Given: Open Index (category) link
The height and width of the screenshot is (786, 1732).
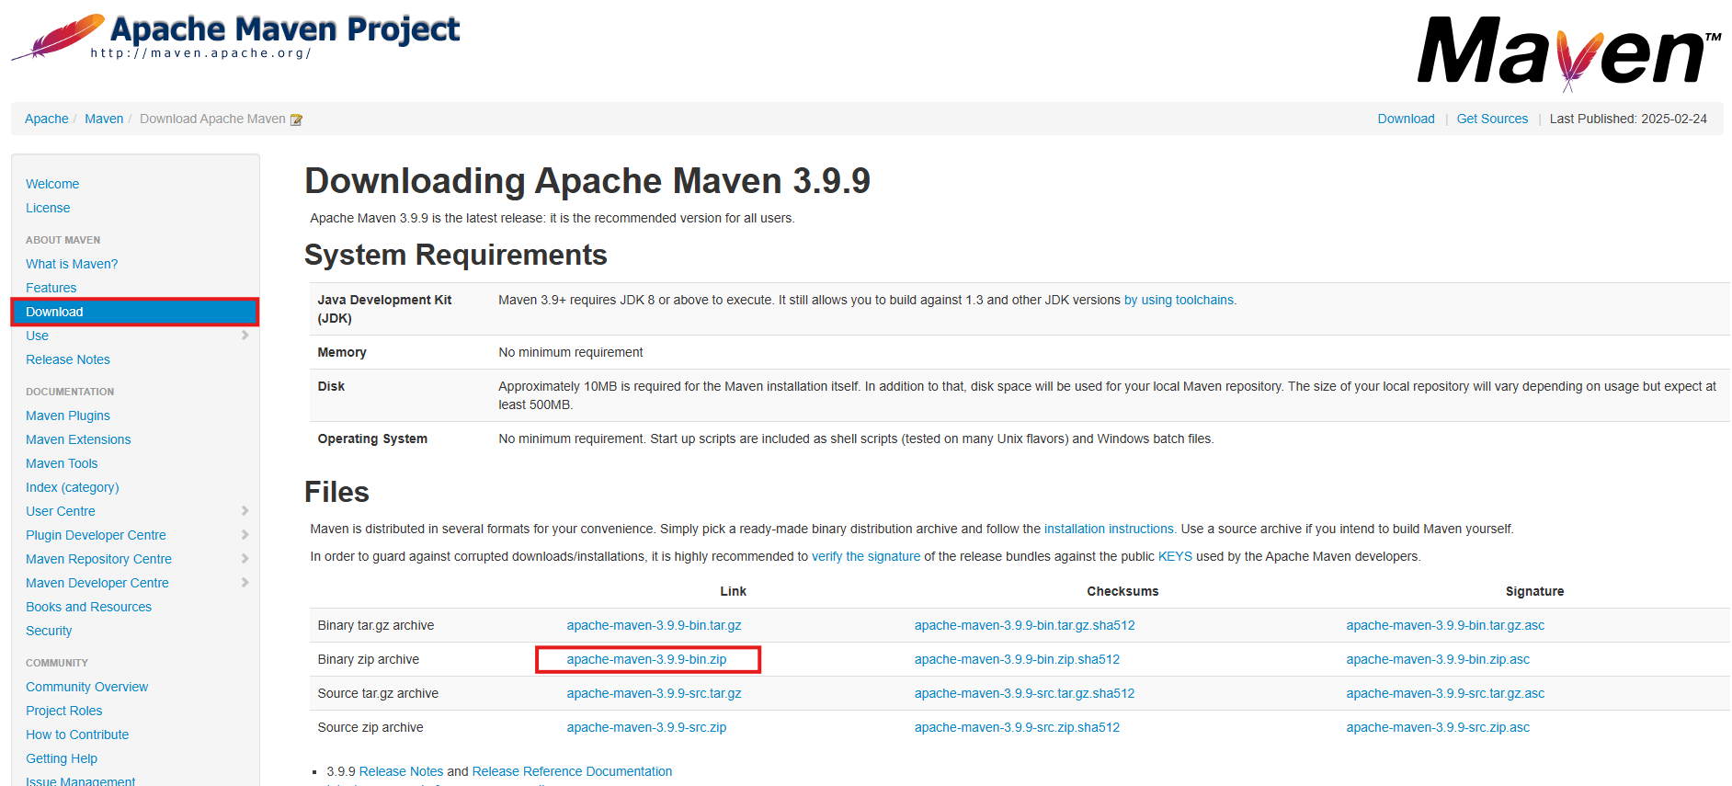Looking at the screenshot, I should [x=73, y=487].
